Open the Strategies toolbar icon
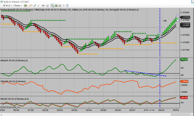Image resolution: width=194 pixels, height=116 pixels. [64, 6]
